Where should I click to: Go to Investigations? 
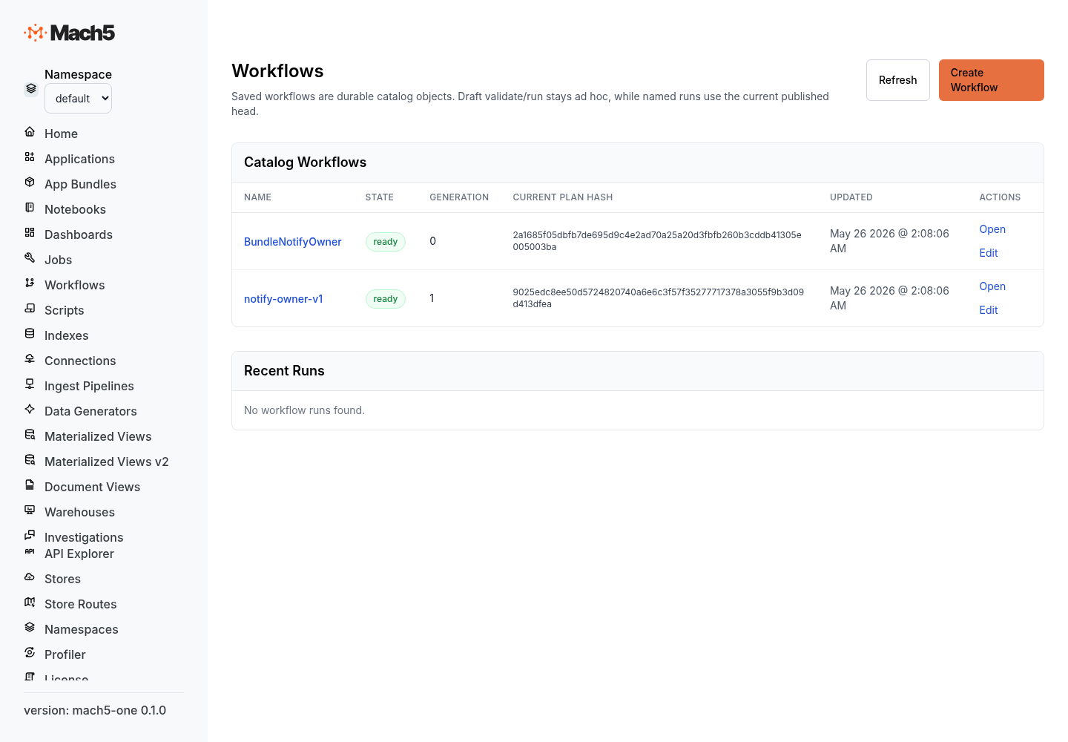pyautogui.click(x=84, y=537)
